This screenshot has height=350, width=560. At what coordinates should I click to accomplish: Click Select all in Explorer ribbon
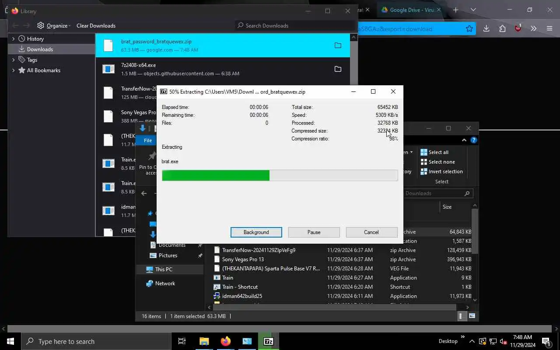[x=434, y=152]
